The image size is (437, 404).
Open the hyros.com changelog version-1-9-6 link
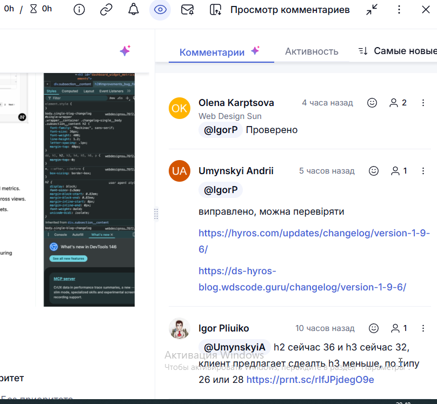(x=314, y=241)
